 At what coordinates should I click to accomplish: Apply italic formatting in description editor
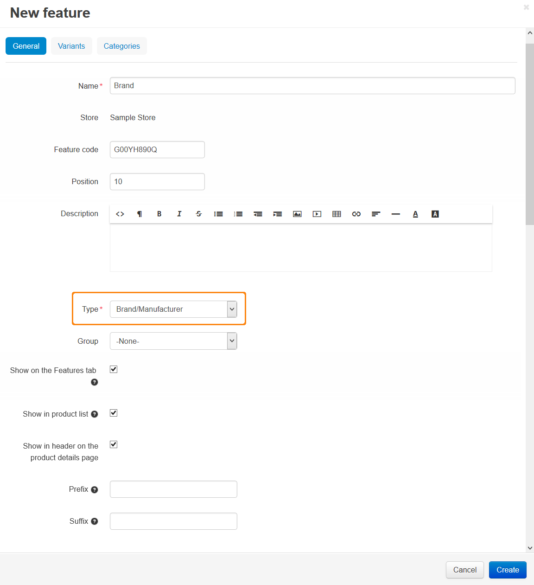(x=179, y=214)
